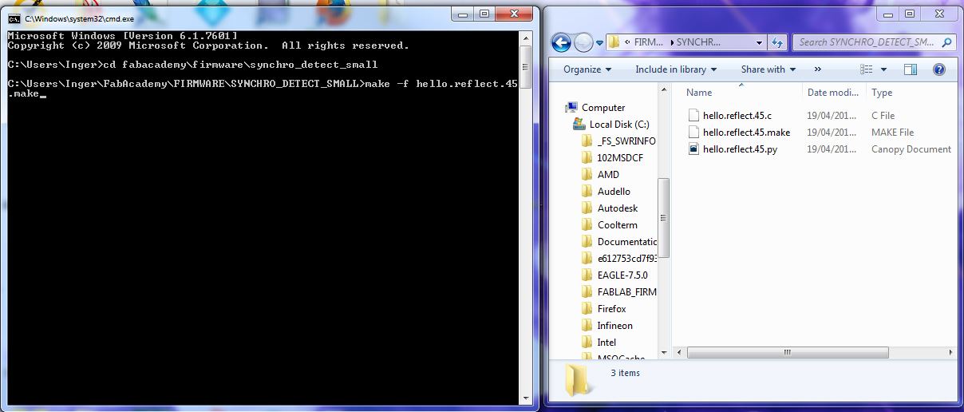Click cmd.exe scrollbar up arrow
The width and height of the screenshot is (964, 412).
(525, 36)
